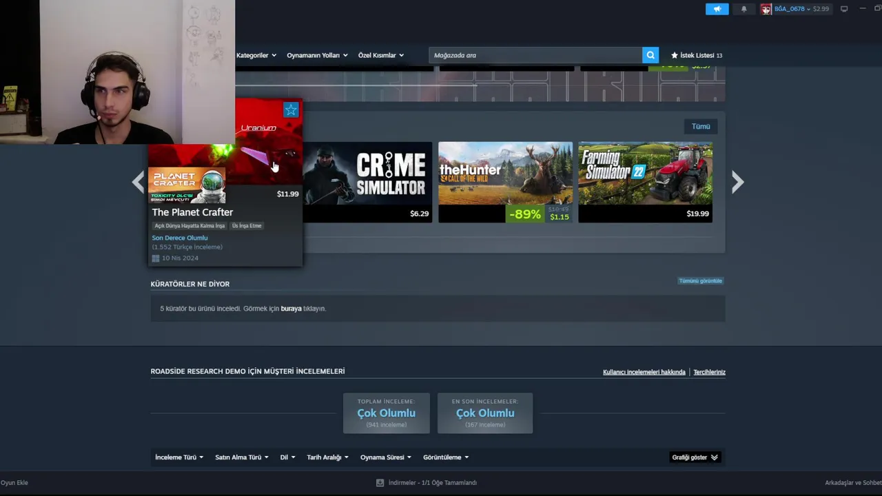Viewport: 882px width, 496px height.
Task: Click the Tümünü görüntüle curators button
Action: pos(700,280)
